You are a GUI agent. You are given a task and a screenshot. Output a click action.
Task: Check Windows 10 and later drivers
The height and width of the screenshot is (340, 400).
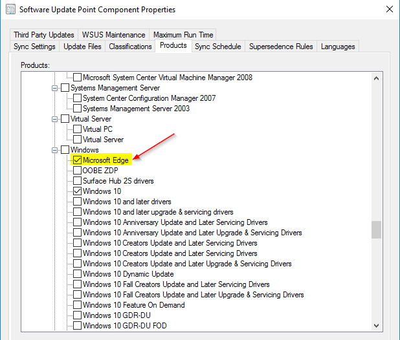pos(77,202)
